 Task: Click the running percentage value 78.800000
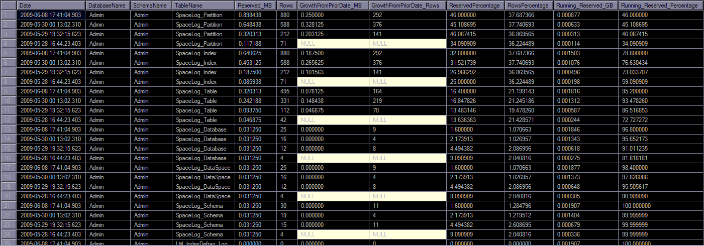661,53
